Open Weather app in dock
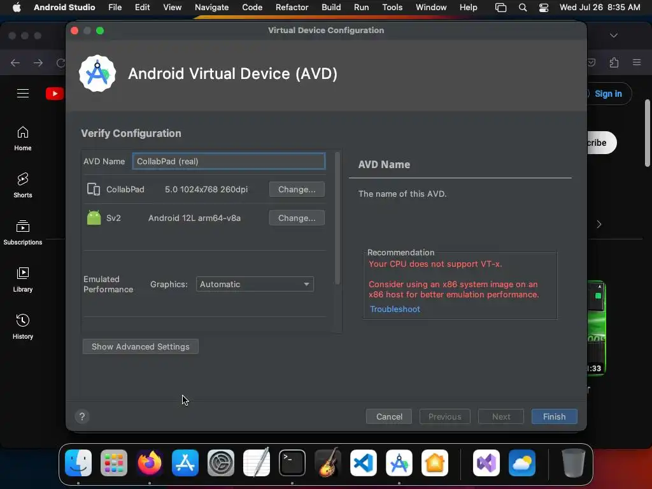The height and width of the screenshot is (489, 652). pyautogui.click(x=522, y=463)
